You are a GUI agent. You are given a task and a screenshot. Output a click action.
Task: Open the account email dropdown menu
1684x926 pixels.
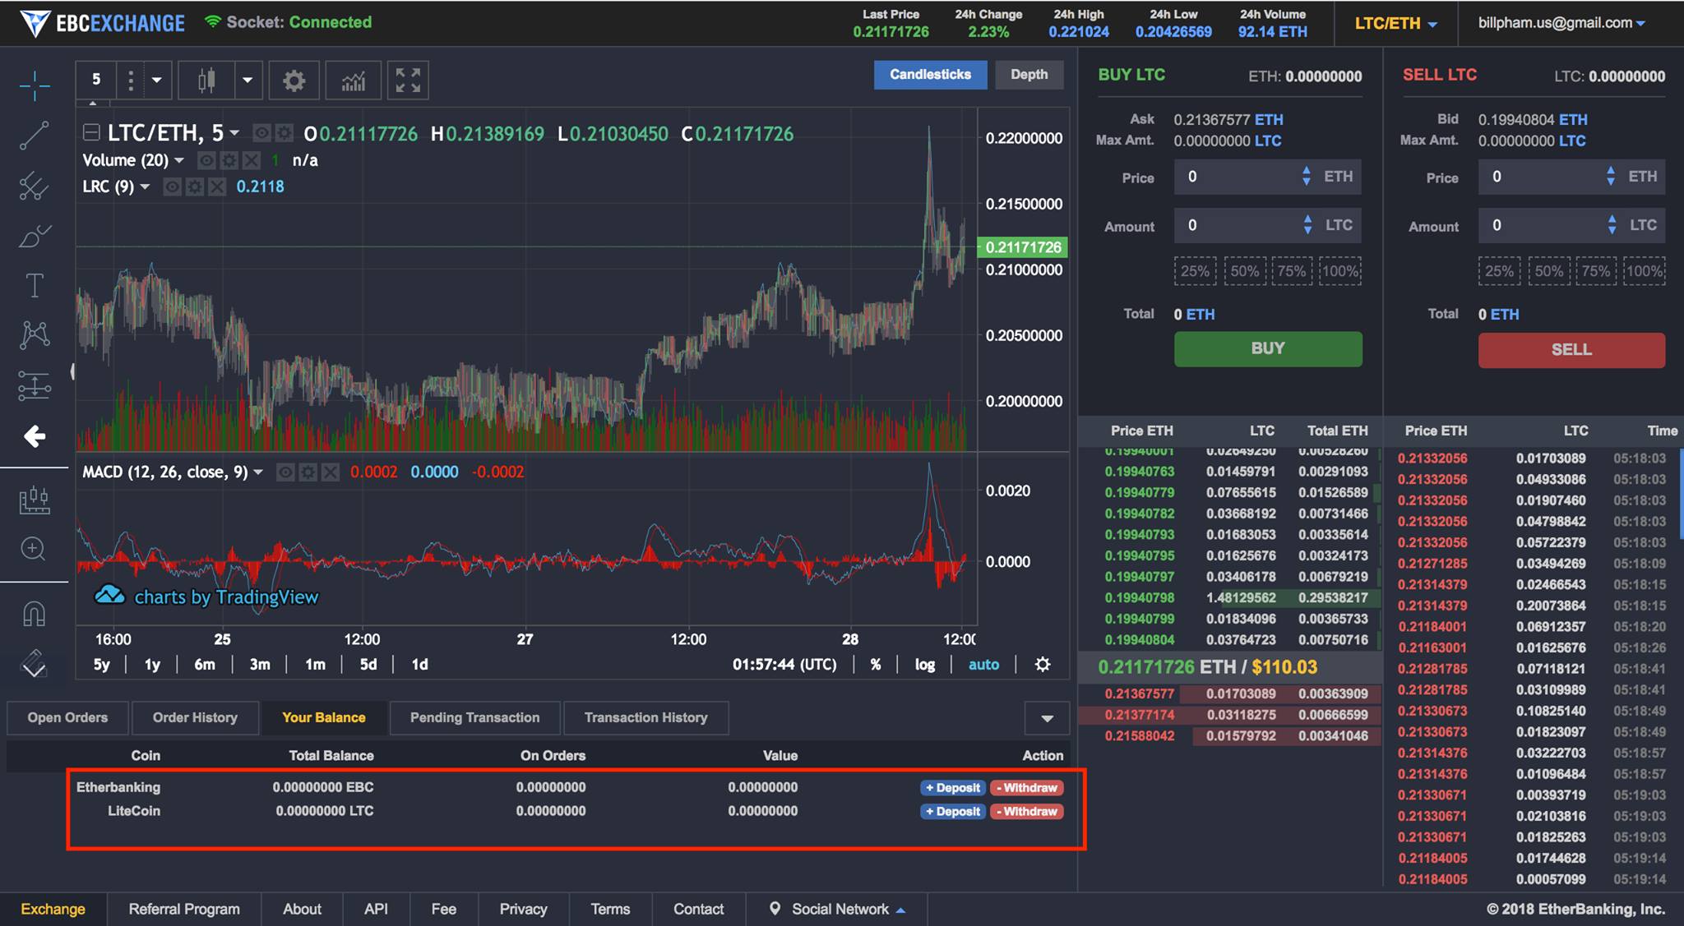point(1561,23)
